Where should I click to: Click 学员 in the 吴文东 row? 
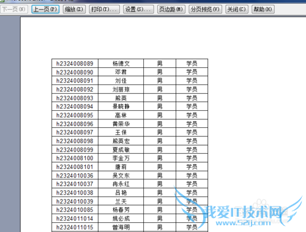pos(192,176)
